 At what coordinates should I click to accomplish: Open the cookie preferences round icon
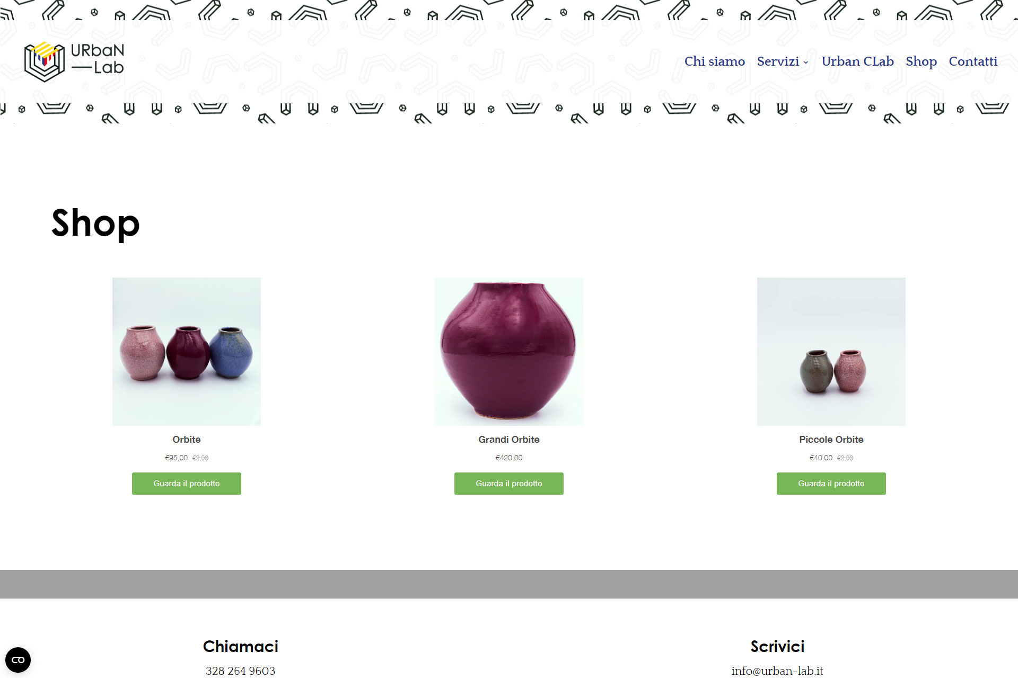(x=18, y=660)
